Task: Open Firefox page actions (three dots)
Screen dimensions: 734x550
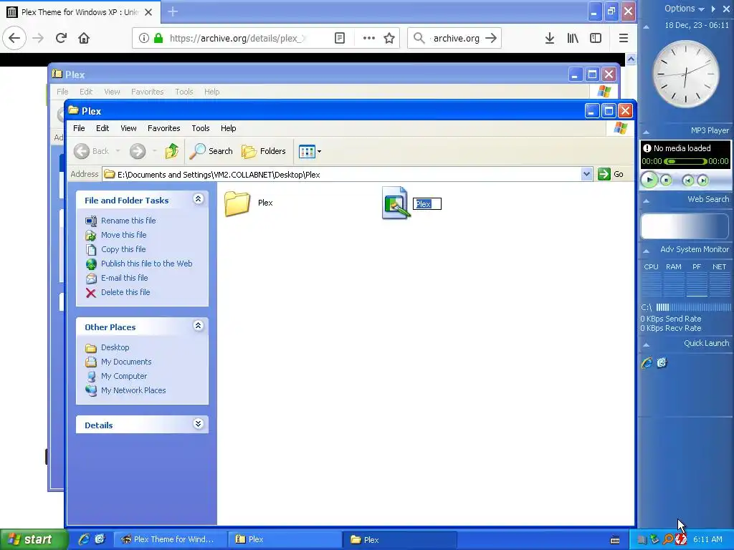Action: 369,39
